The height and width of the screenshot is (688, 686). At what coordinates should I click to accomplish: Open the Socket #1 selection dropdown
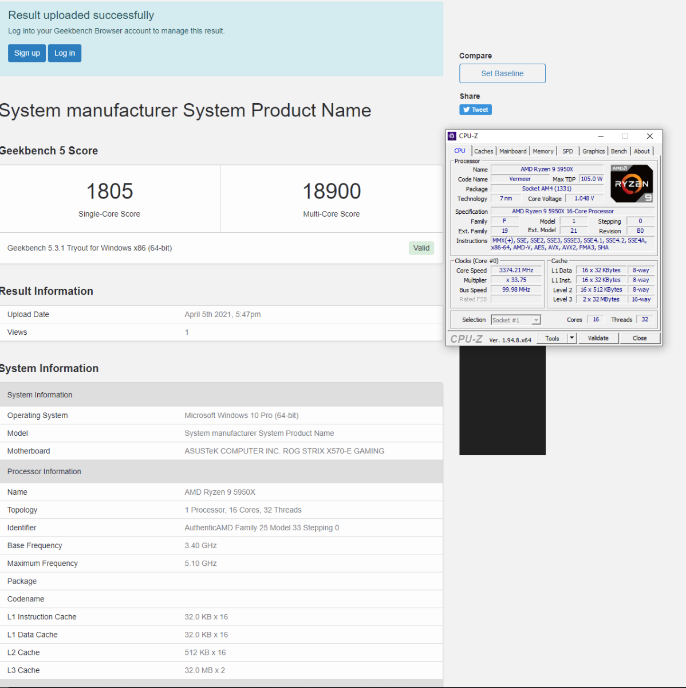(516, 320)
